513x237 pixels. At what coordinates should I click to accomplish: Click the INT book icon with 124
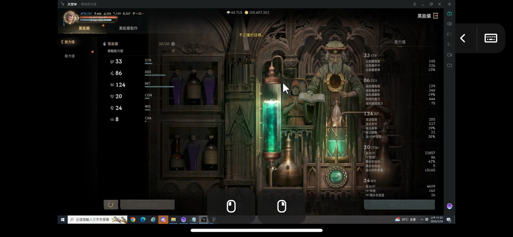(112, 85)
